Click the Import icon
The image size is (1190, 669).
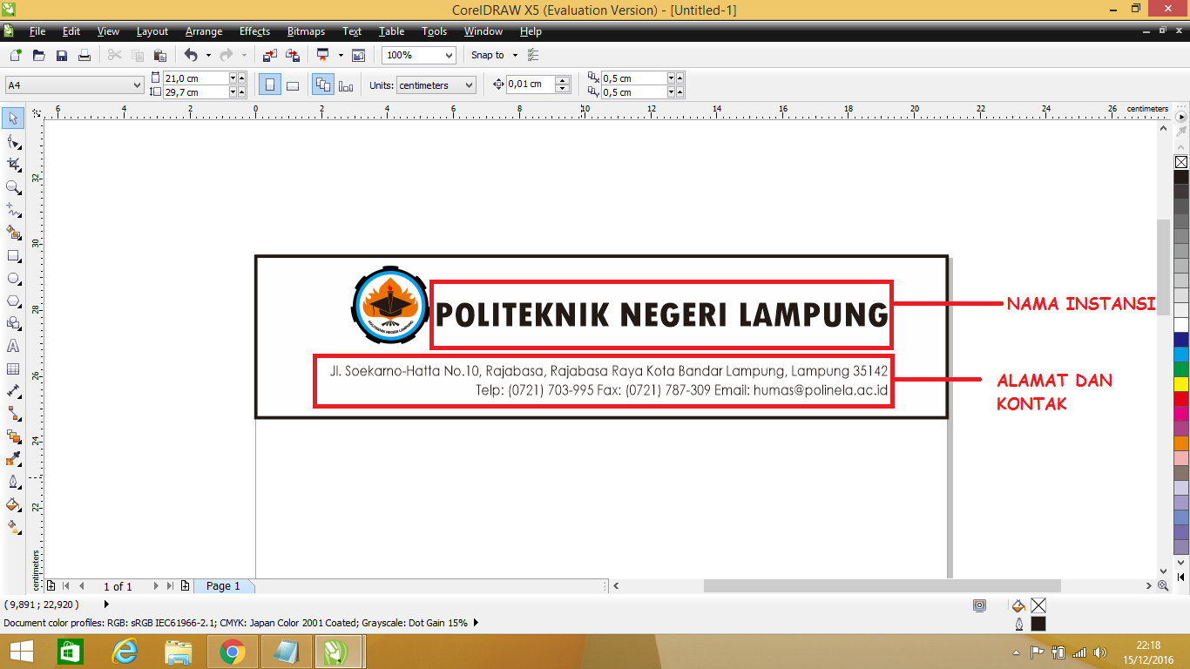pos(270,55)
